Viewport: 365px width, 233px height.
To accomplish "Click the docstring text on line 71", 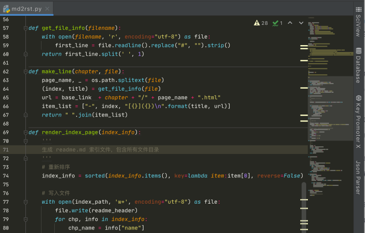I will 100,150.
